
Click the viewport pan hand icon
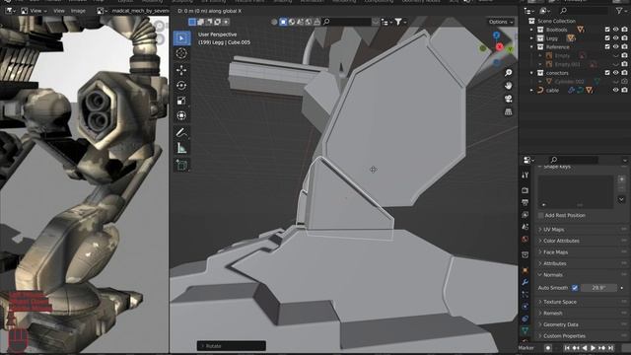tap(509, 86)
